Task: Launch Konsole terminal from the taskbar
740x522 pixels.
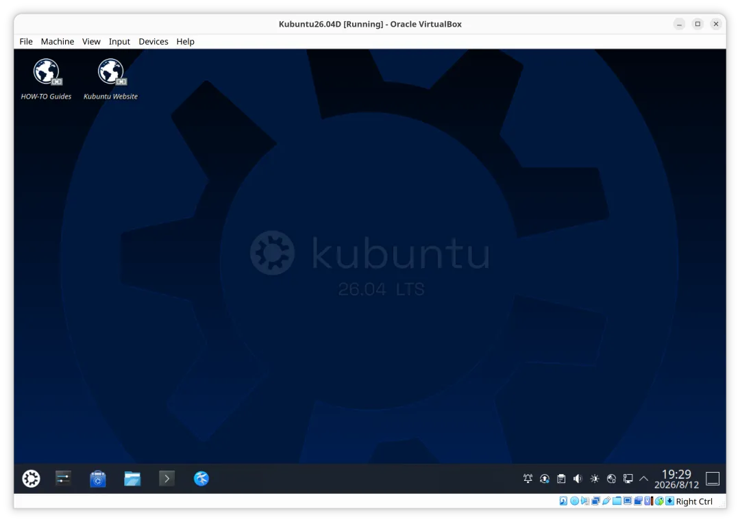Action: pos(166,479)
